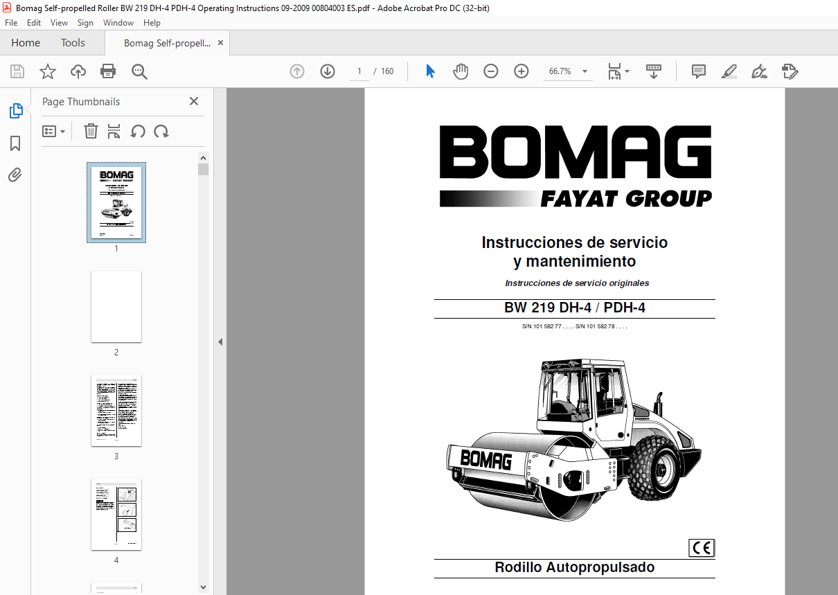838x595 pixels.
Task: Click the upload to cloud icon
Action: (x=78, y=71)
